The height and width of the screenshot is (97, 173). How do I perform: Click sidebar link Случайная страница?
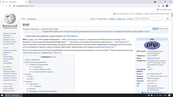(10, 42)
